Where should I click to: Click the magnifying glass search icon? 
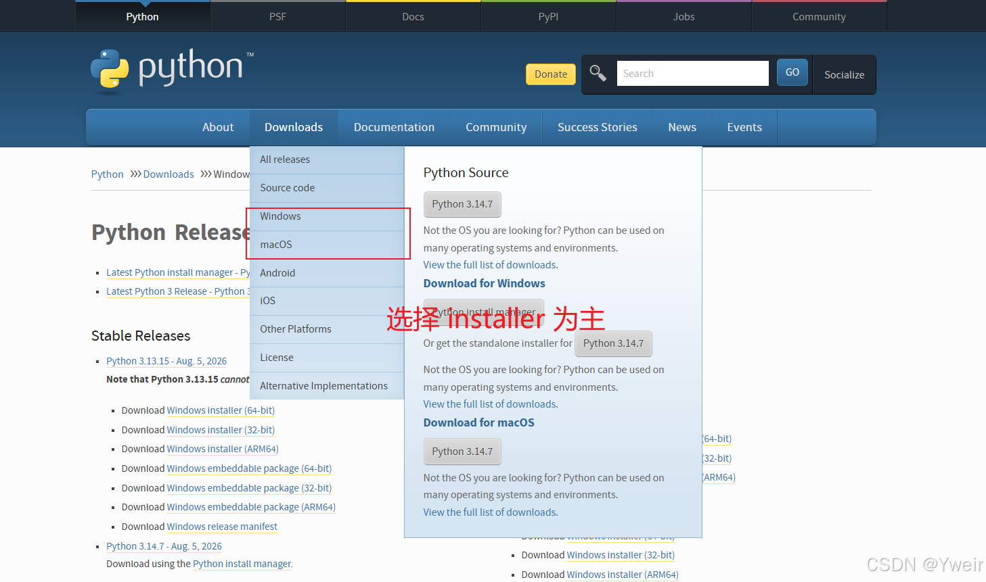click(x=598, y=73)
